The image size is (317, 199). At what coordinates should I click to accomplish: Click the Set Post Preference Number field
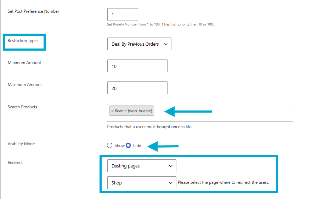(x=123, y=15)
